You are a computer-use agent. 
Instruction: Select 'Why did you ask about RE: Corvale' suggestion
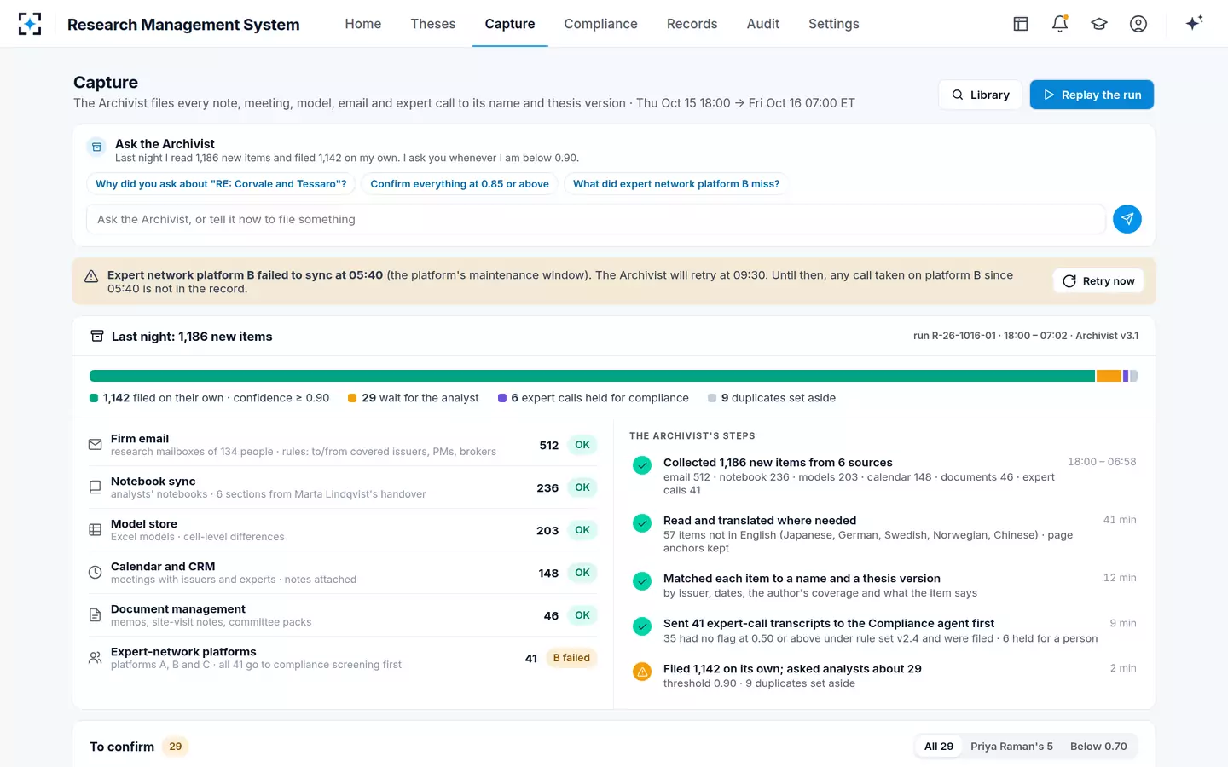pyautogui.click(x=221, y=184)
